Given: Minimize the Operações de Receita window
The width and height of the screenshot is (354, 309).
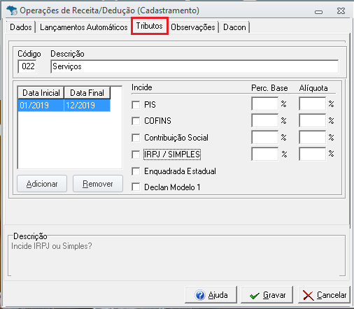Looking at the screenshot, I should (x=318, y=12).
